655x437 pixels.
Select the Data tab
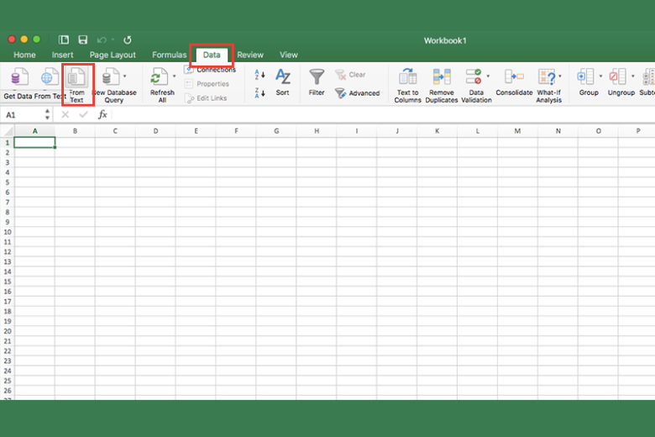pos(212,55)
